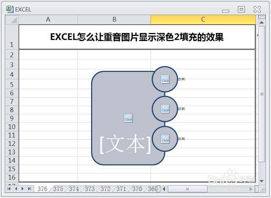271x198 pixels.
Task: Close the EXCEL window
Action: click(x=257, y=9)
